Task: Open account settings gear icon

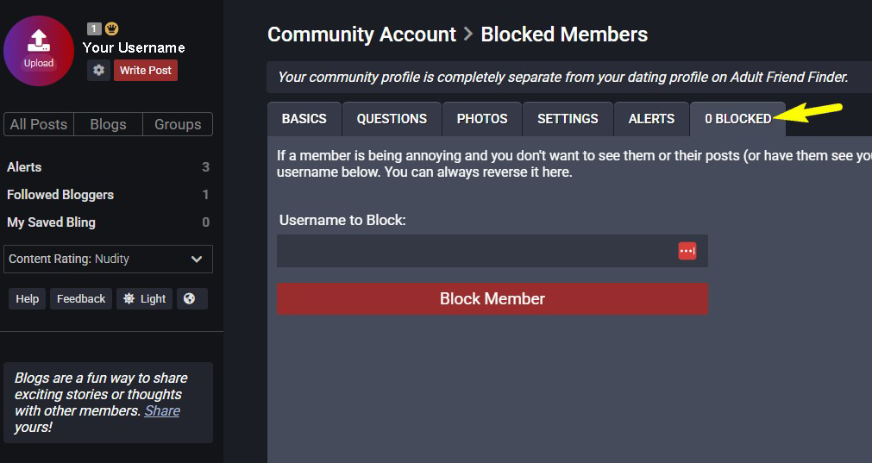Action: click(98, 70)
